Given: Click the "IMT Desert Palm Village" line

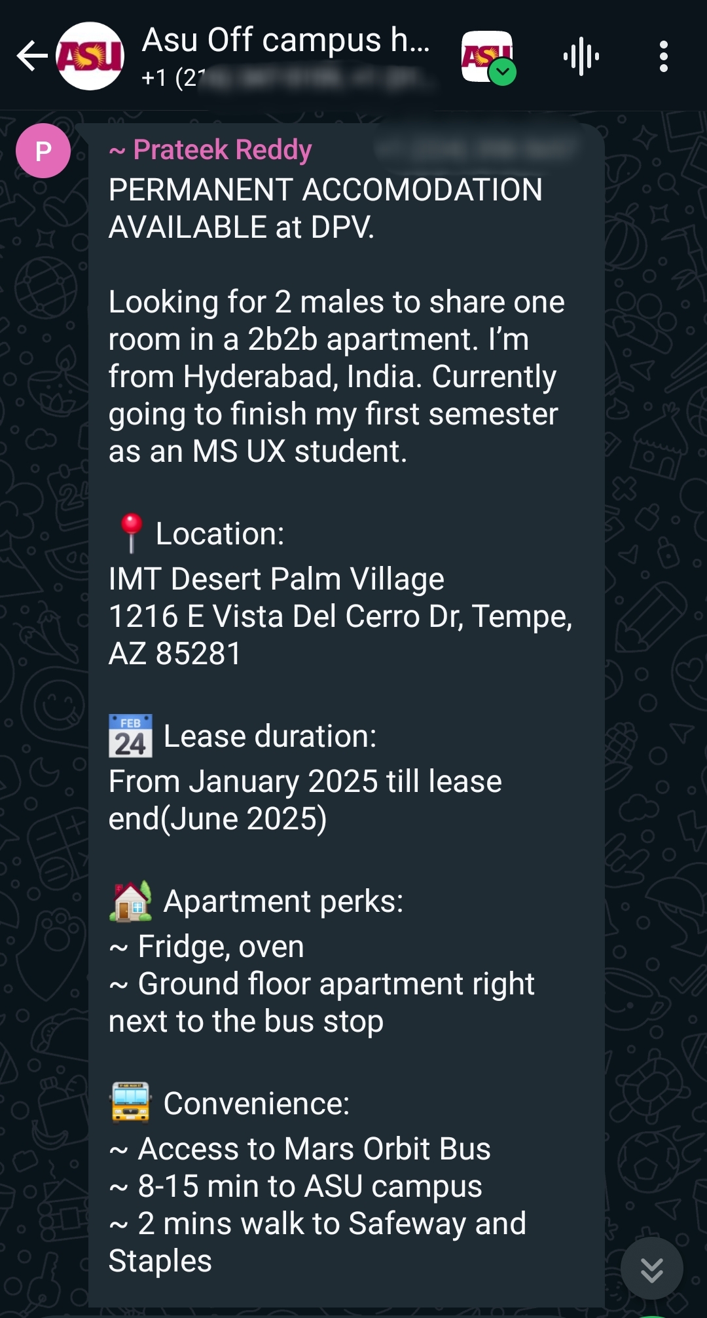Looking at the screenshot, I should click(276, 579).
